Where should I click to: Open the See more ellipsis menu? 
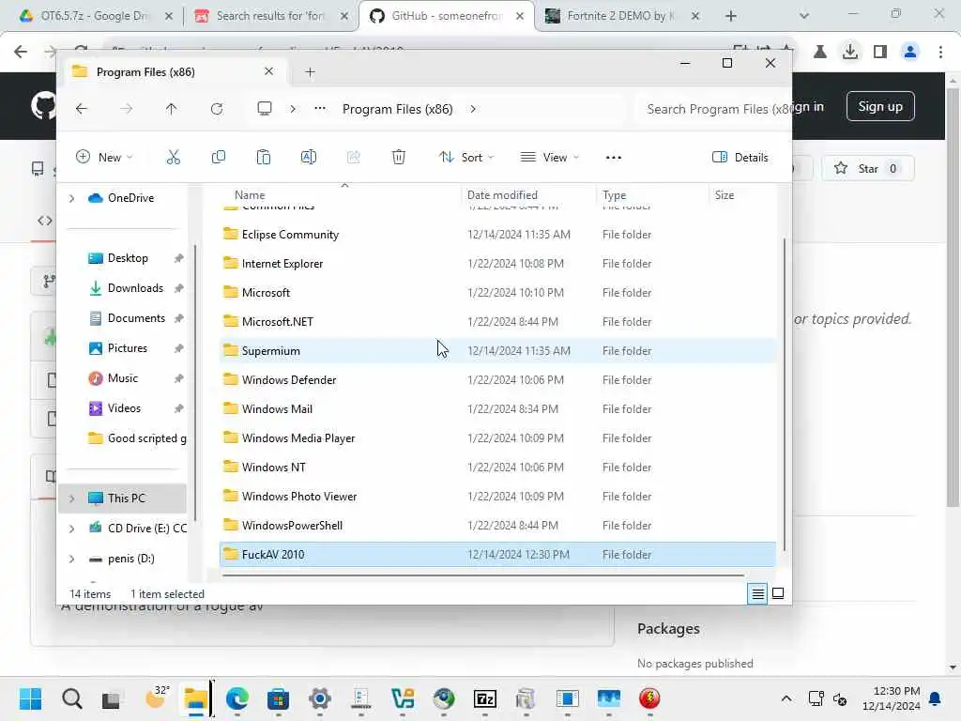pos(614,158)
